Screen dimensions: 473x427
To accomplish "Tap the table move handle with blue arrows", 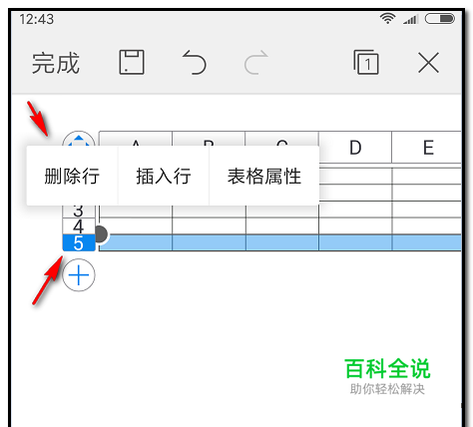I will (79, 140).
